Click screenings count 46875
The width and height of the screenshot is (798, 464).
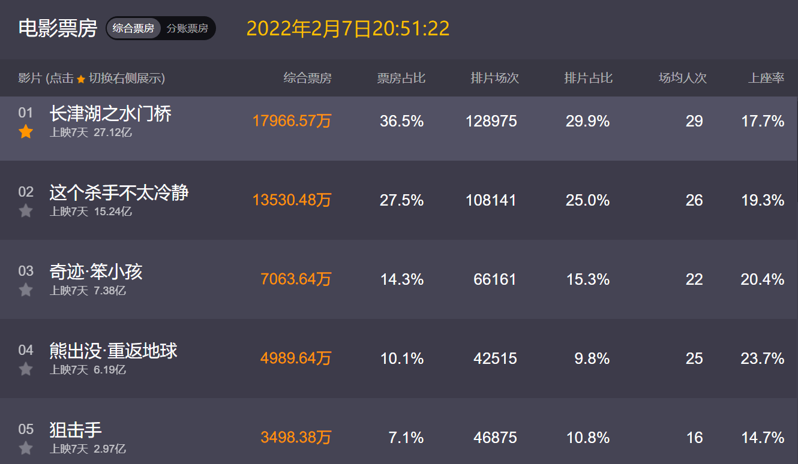495,438
